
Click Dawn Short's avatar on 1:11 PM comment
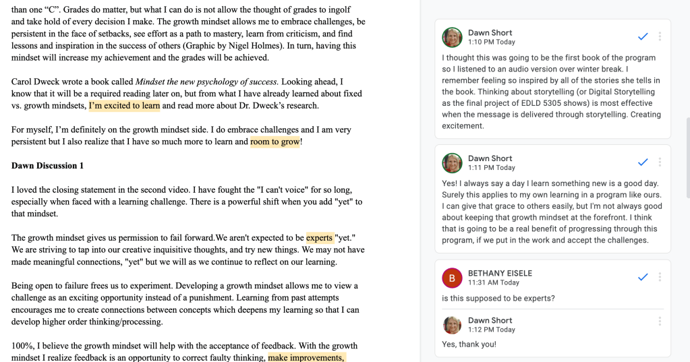pyautogui.click(x=452, y=163)
